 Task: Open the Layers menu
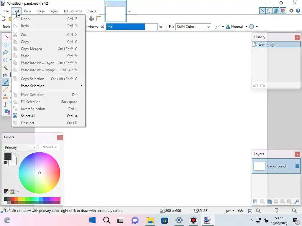point(54,11)
